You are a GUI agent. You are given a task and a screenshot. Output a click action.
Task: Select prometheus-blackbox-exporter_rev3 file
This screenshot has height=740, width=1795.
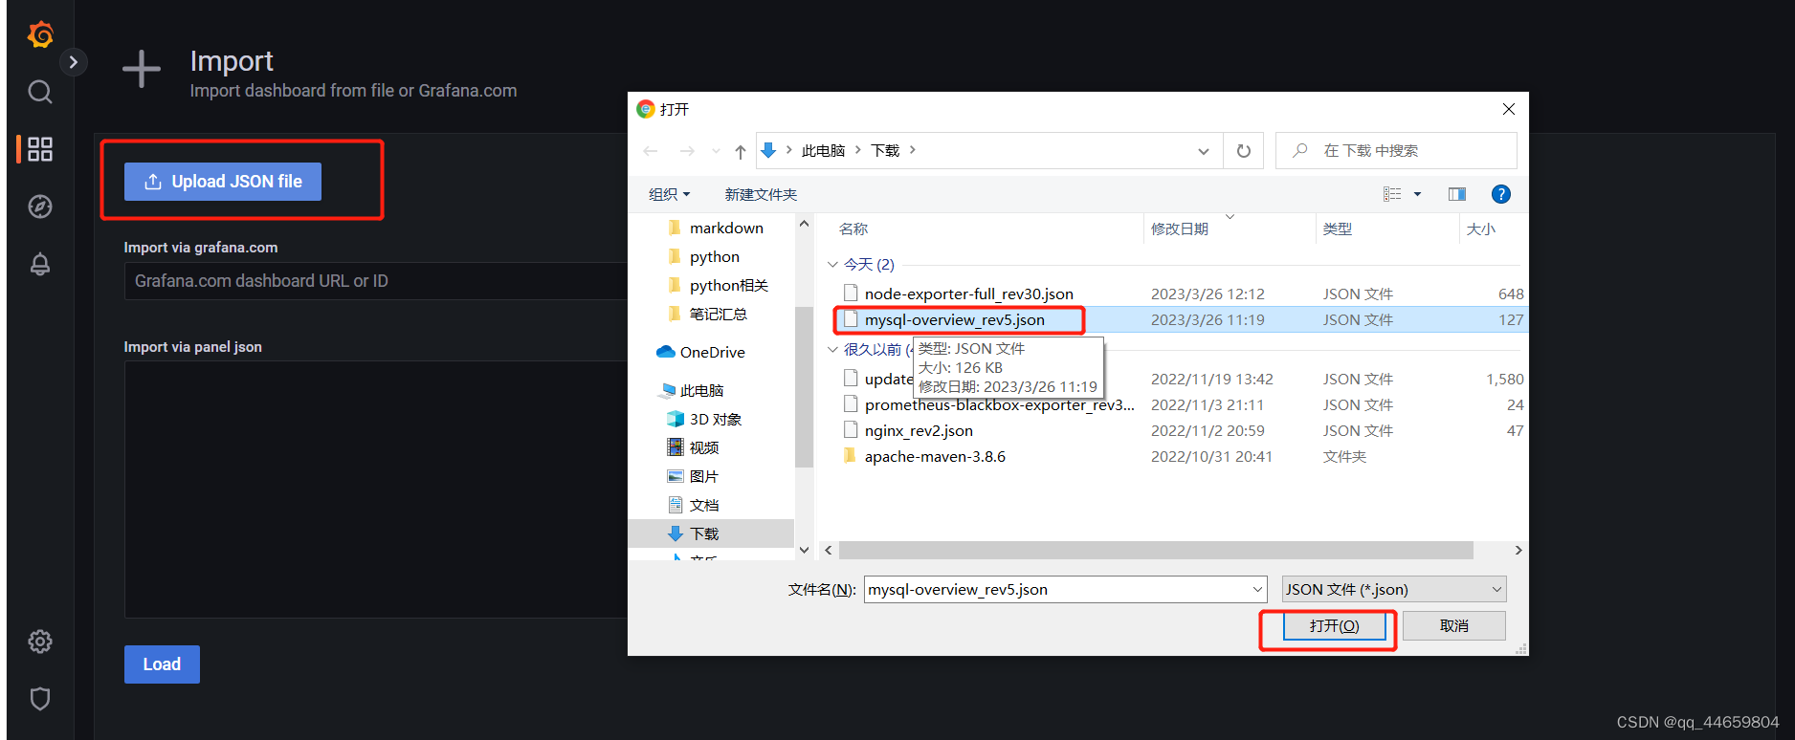(1000, 405)
